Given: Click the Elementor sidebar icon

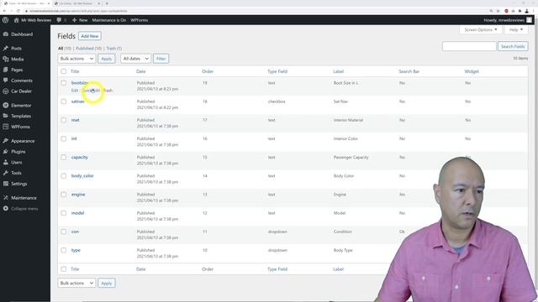Looking at the screenshot, I should click(6, 106).
